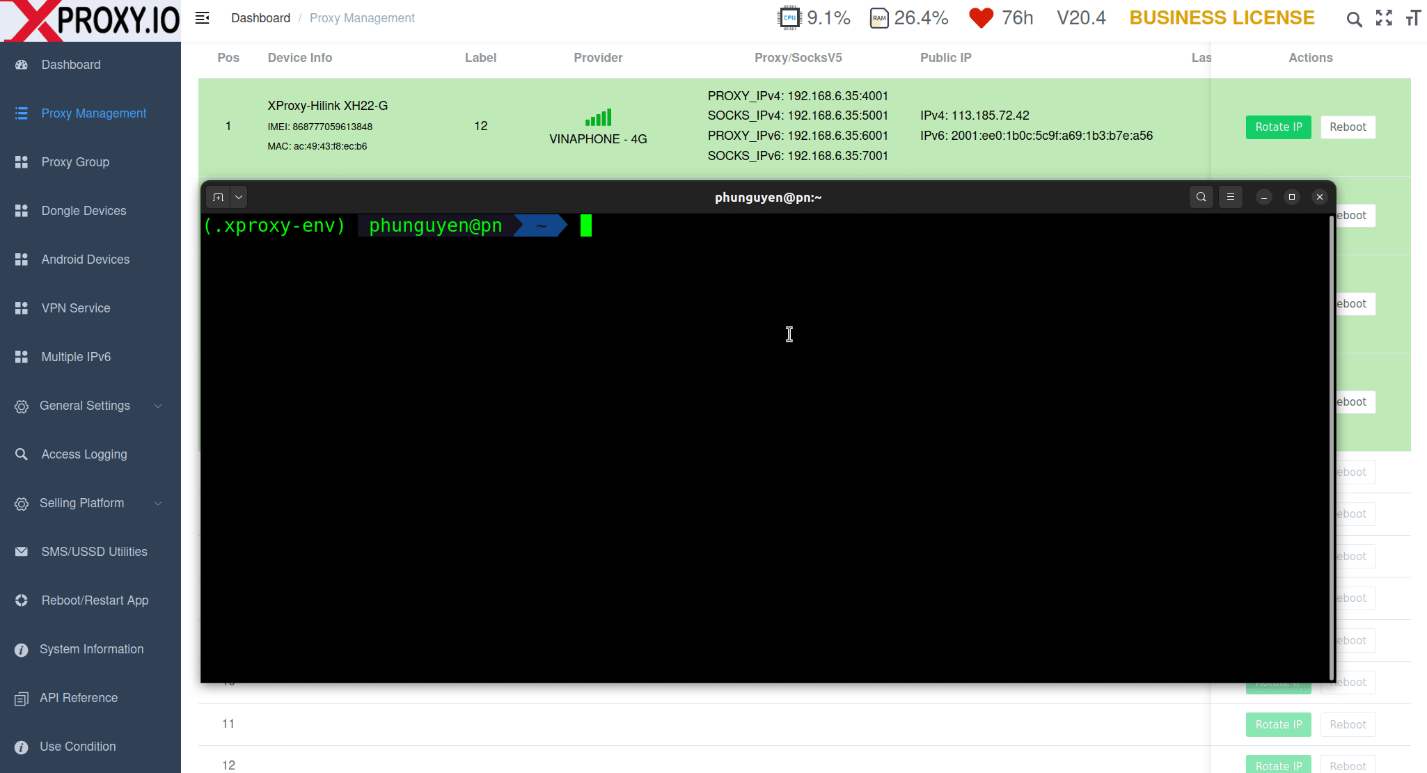Image resolution: width=1427 pixels, height=773 pixels.
Task: Click the VINAPHONE signal strength bars
Action: coord(599,117)
